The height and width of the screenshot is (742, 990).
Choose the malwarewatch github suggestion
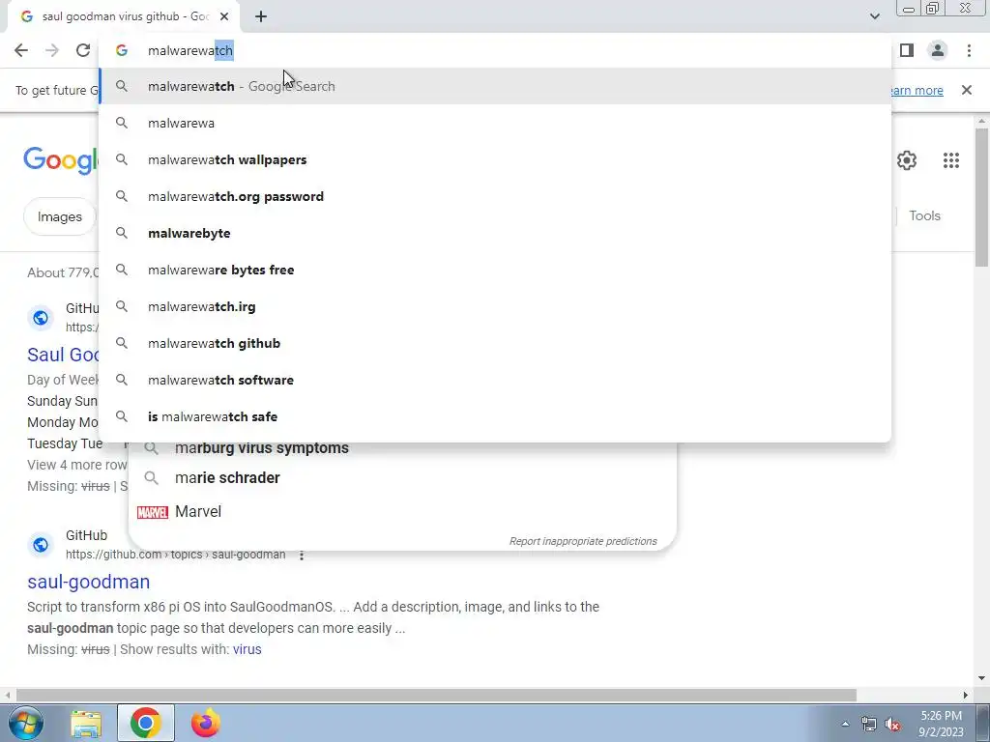click(495, 343)
